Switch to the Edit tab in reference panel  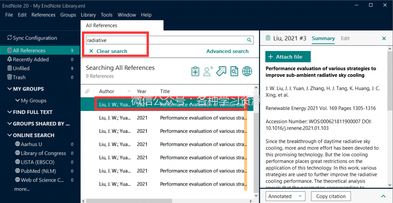pyautogui.click(x=345, y=38)
